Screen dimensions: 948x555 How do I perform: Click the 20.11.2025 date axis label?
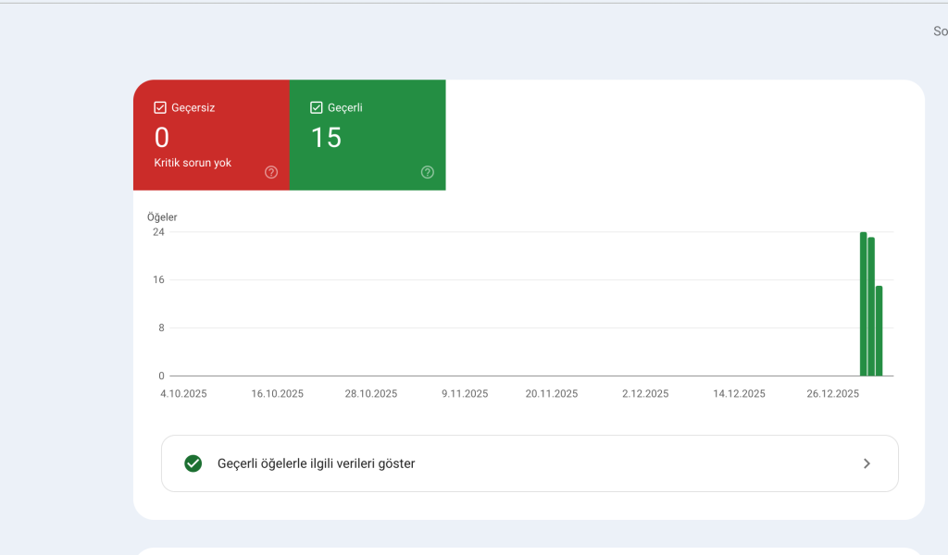click(x=551, y=393)
